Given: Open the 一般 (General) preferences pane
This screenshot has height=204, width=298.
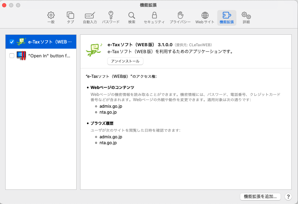Looking at the screenshot, I should pos(51,18).
